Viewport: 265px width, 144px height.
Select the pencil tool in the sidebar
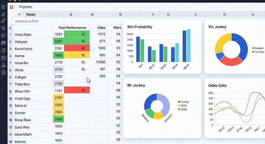pos(3,14)
